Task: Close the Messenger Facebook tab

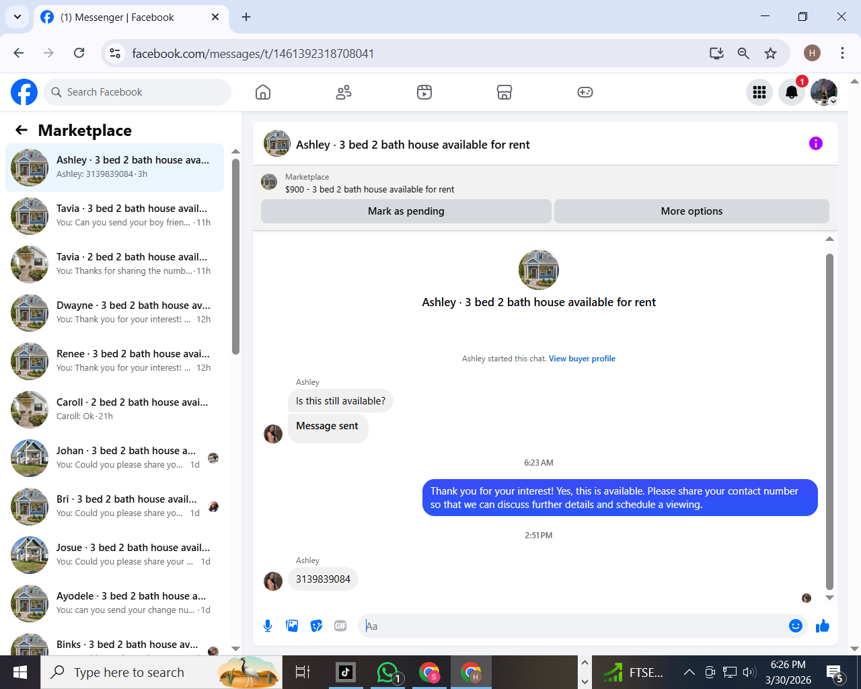Action: [215, 17]
